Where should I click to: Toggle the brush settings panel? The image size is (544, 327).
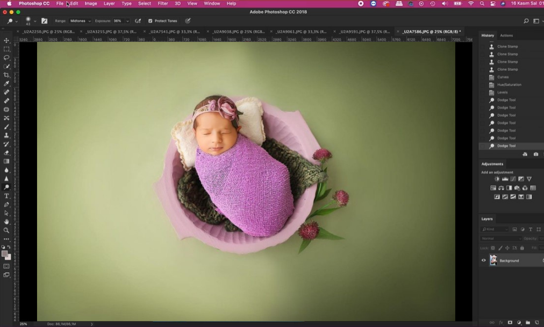point(45,21)
